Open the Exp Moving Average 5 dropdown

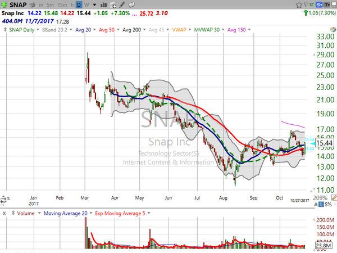coord(149,213)
